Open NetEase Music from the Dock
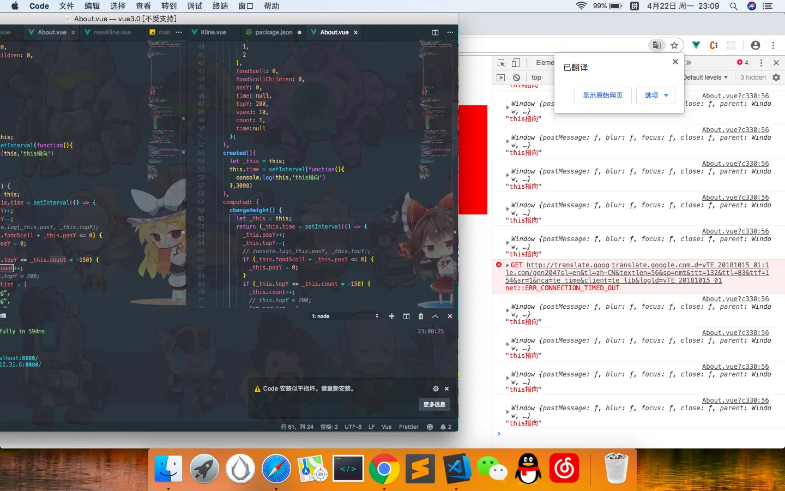 564,469
